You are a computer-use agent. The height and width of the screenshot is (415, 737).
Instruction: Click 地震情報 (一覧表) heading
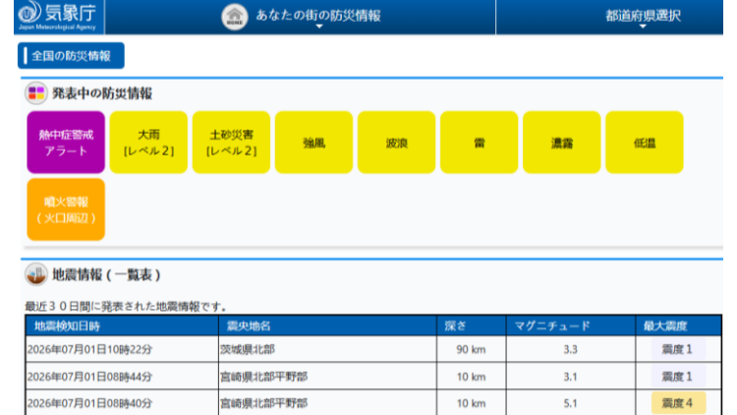106,274
